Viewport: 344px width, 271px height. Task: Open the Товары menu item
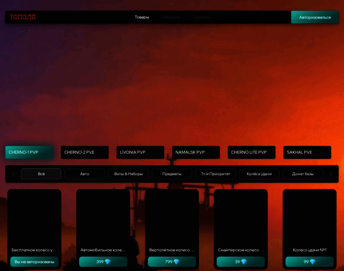pos(142,17)
